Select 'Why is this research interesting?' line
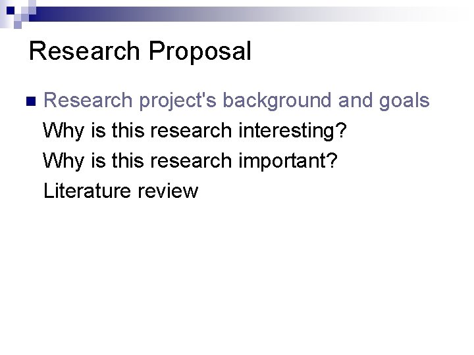 click(195, 131)
